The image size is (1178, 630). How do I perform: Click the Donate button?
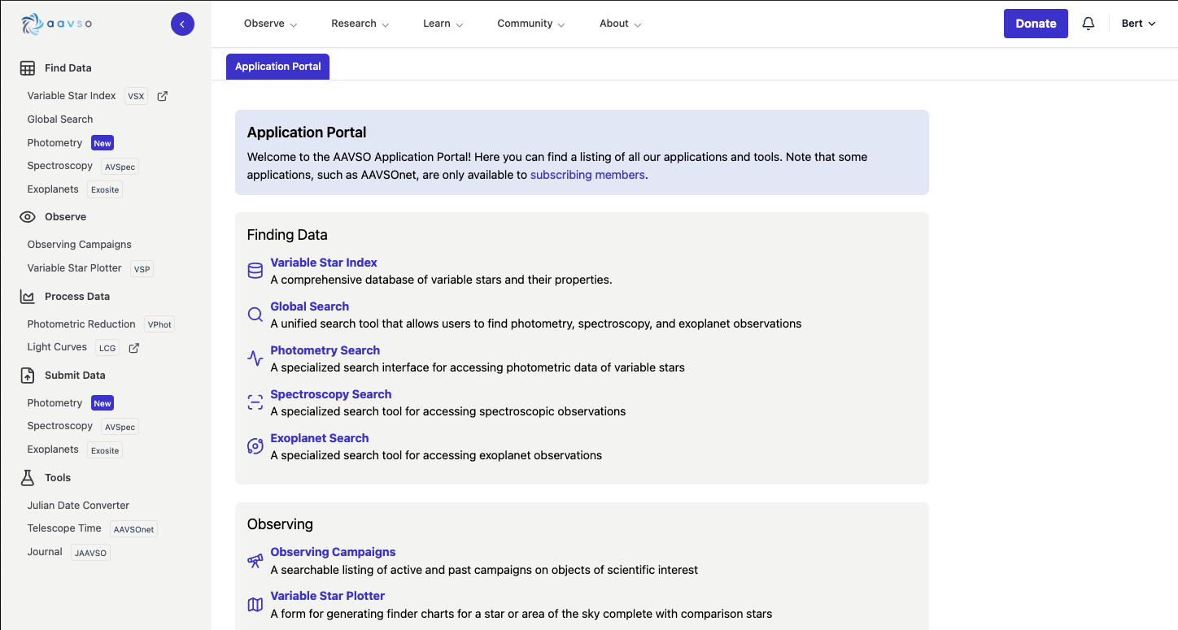pos(1036,24)
